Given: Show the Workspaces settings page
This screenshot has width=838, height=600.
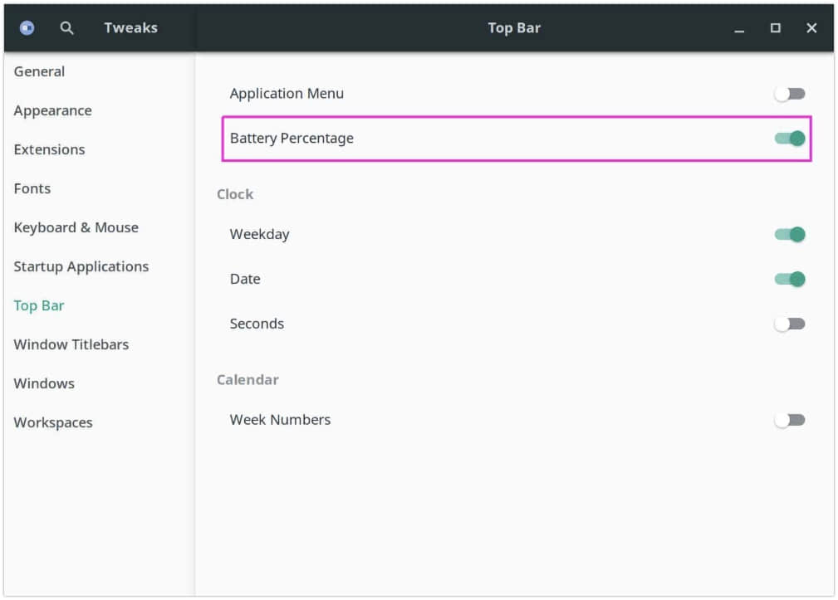Looking at the screenshot, I should coord(53,423).
